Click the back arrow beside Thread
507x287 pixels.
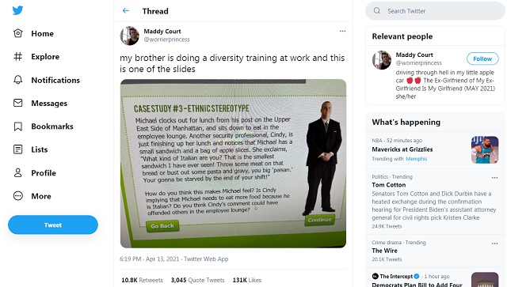tap(126, 10)
